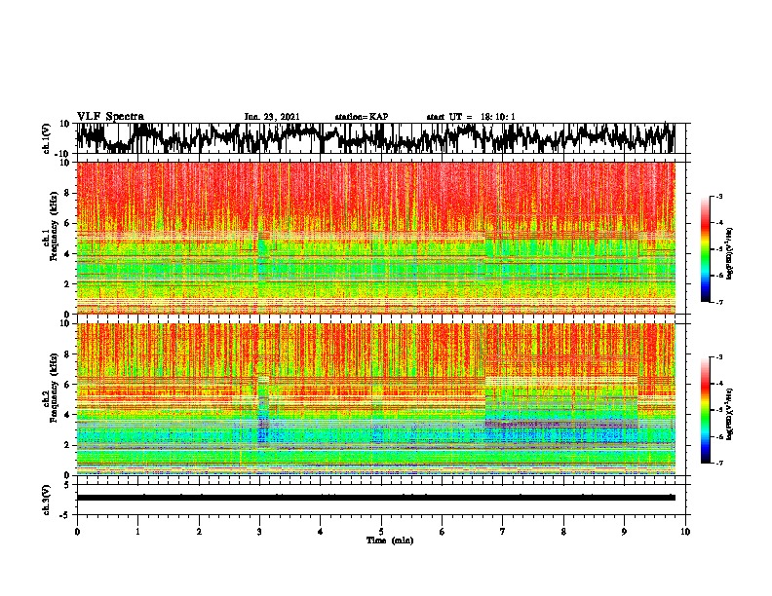Screen dimensions: 772x596
Task: Click the "station=KAP" header label
Action: click(362, 117)
